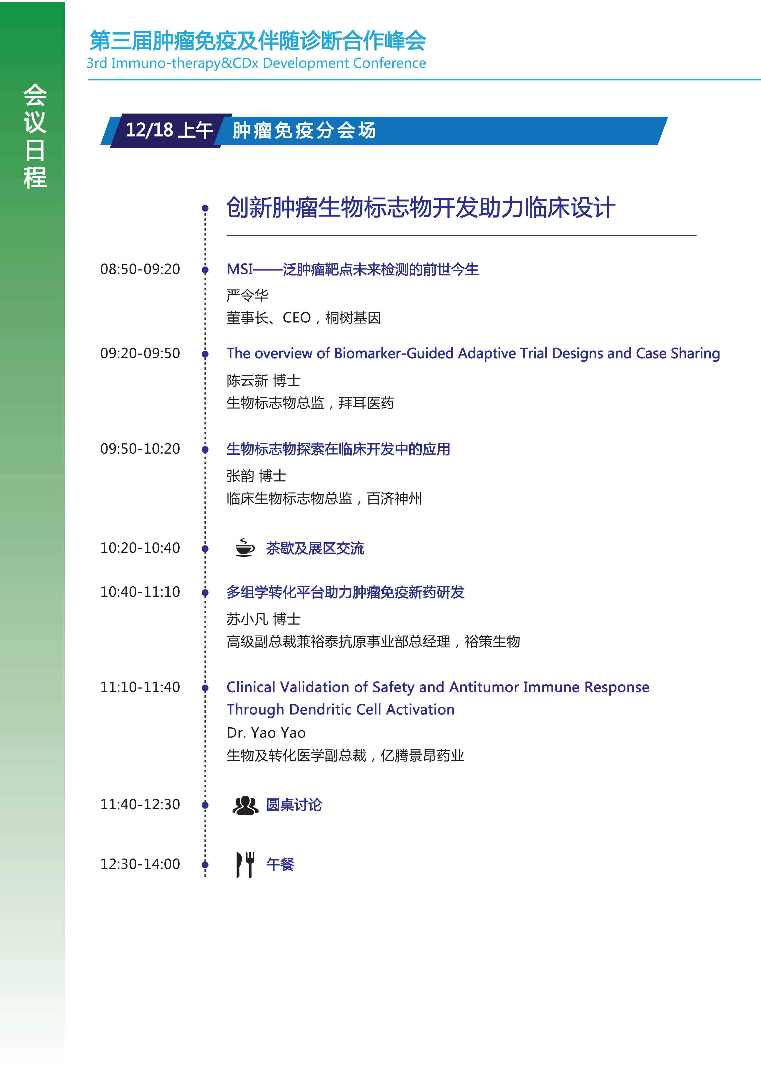Viewport: 761px width, 1067px height.
Task: Click the heading 创新肿瘤生物标志物开发助力临床设计
Action: [421, 208]
